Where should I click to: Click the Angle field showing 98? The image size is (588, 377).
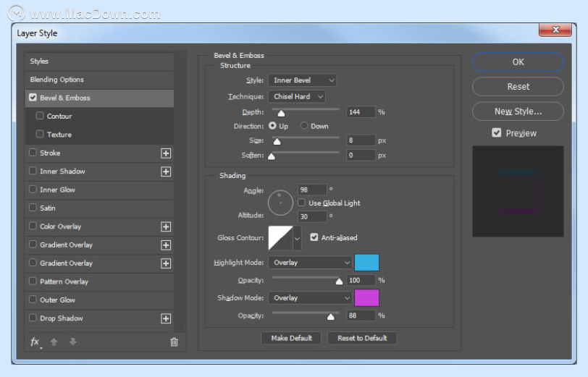(312, 190)
